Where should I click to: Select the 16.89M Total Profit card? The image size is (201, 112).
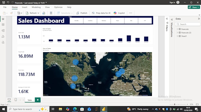pos(29,55)
